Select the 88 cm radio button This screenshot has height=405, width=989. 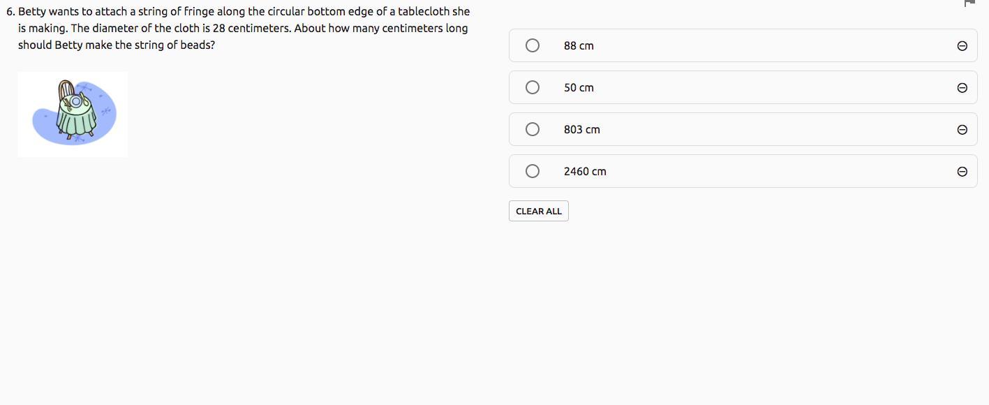(533, 45)
